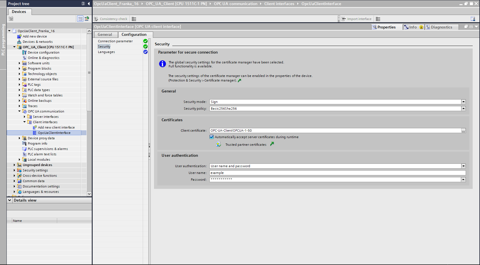Click the Import interface button

357,19
